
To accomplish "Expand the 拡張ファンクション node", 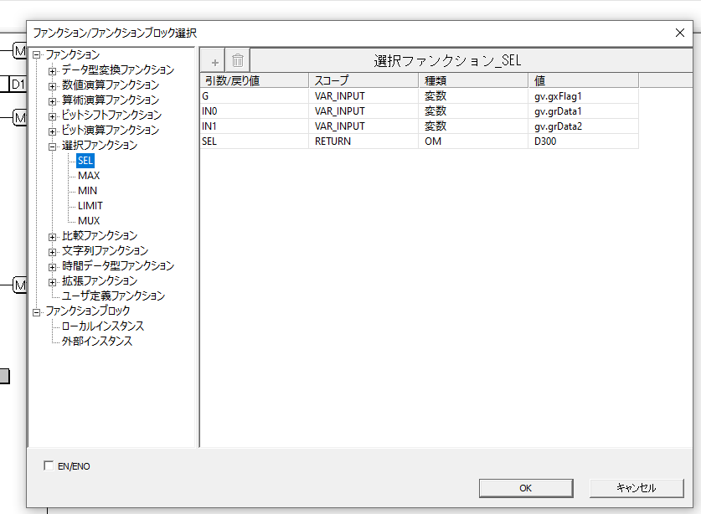I will tap(53, 281).
